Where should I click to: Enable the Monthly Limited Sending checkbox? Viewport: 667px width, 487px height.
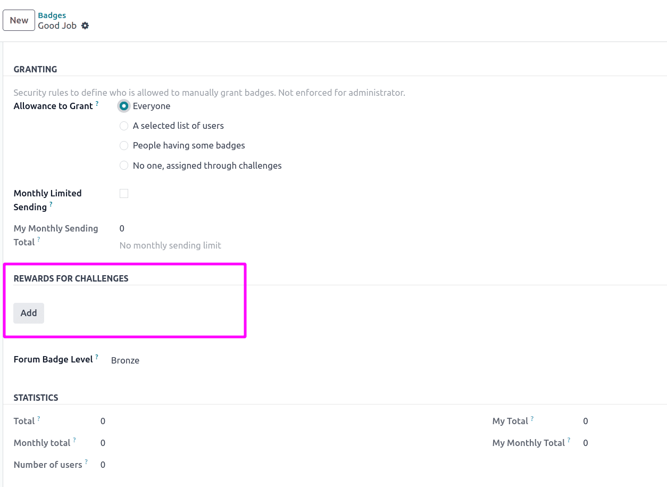[x=124, y=193]
